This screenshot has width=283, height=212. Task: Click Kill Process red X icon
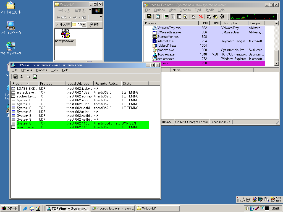click(x=201, y=17)
